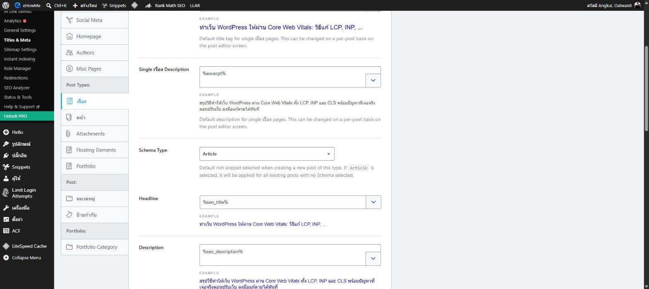
Task: Open the ป้ายกำกับ tags tab
Action: click(95, 215)
